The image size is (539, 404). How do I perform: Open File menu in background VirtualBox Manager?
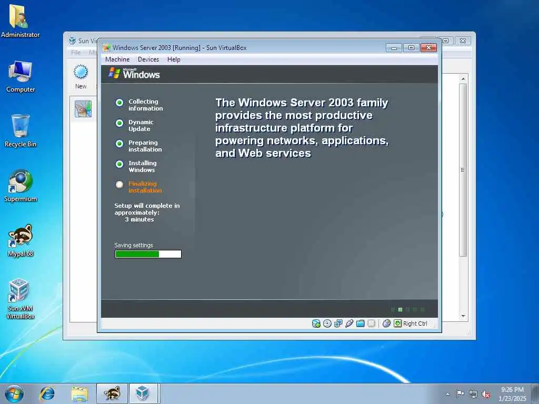pos(76,52)
